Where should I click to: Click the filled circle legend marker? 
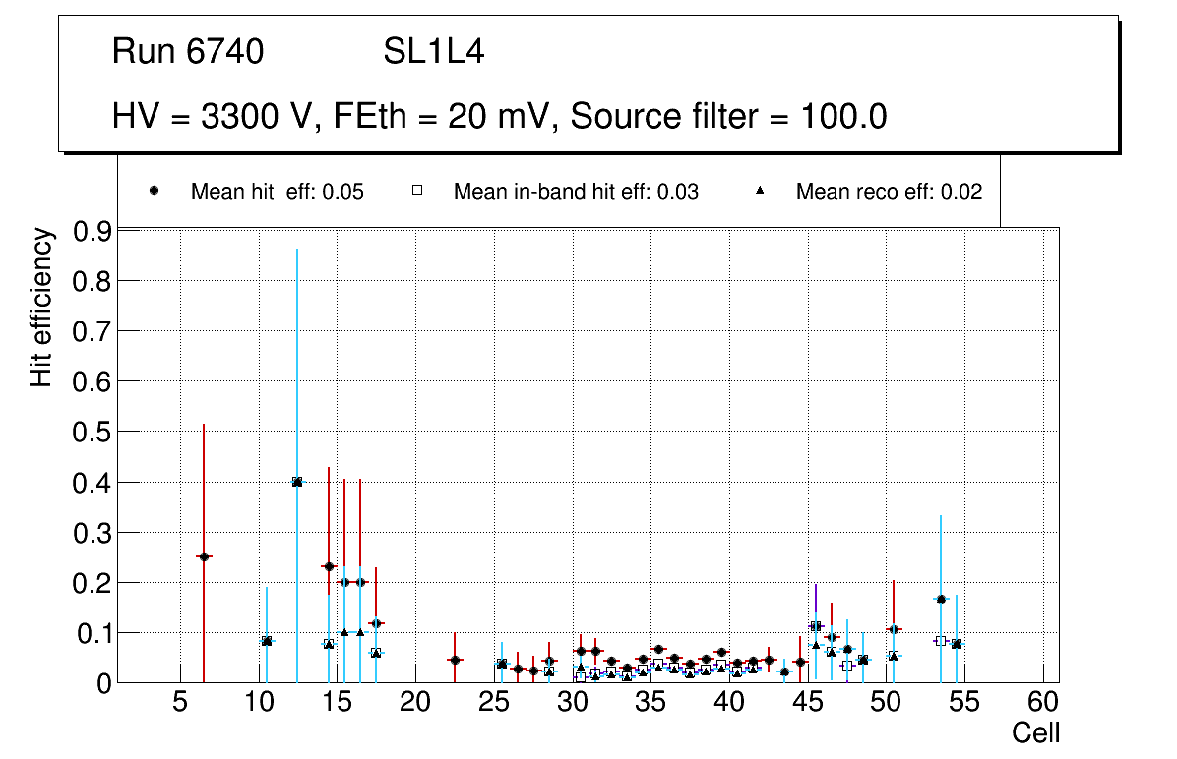[155, 191]
